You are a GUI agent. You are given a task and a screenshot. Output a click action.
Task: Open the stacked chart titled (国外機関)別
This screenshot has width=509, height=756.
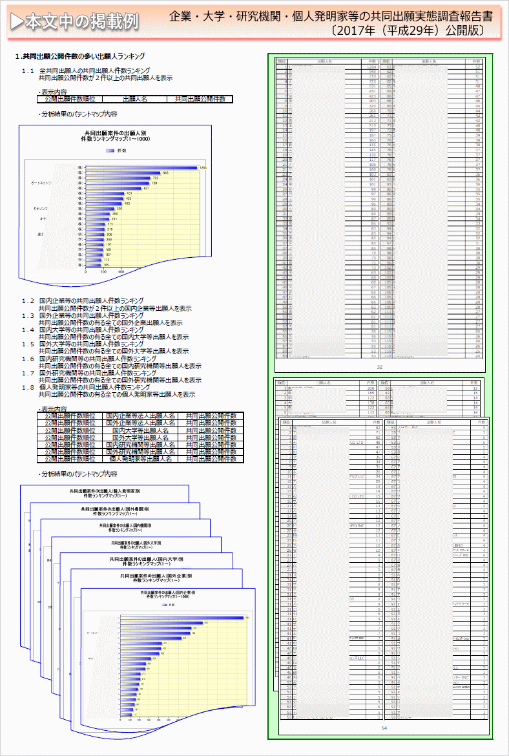(116, 510)
